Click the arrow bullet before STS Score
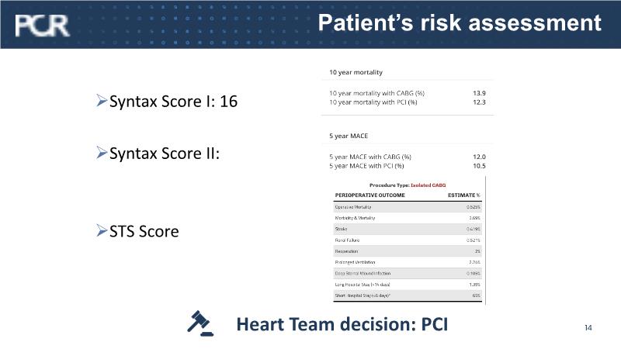This screenshot has height=349, width=621. coord(101,231)
